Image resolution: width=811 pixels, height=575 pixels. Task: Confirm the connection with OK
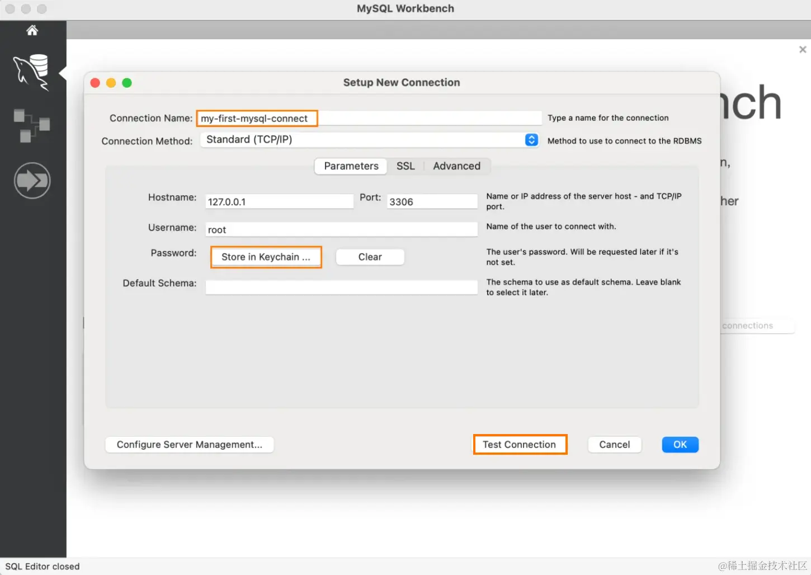pyautogui.click(x=680, y=445)
